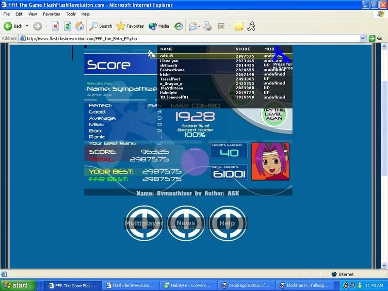Click the page scrollbar down arrow
This screenshot has width=388, height=291.
click(x=384, y=265)
